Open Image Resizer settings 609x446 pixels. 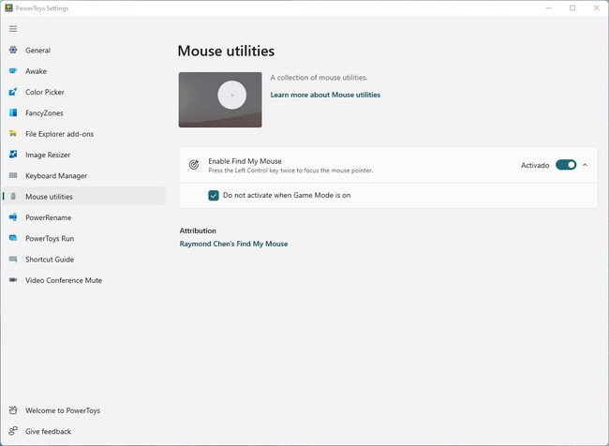pyautogui.click(x=84, y=155)
